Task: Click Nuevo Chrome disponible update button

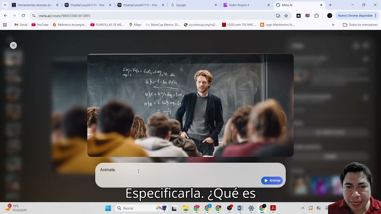Action: pos(355,15)
